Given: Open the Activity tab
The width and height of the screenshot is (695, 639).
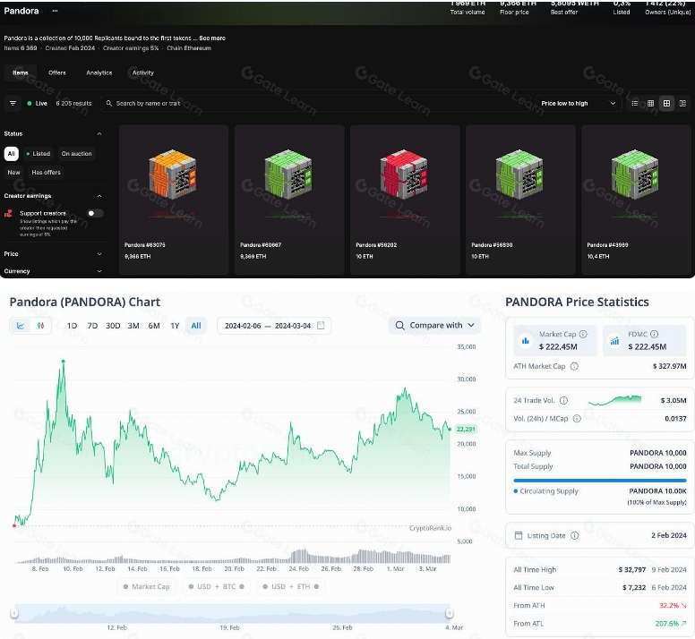Looking at the screenshot, I should point(143,72).
